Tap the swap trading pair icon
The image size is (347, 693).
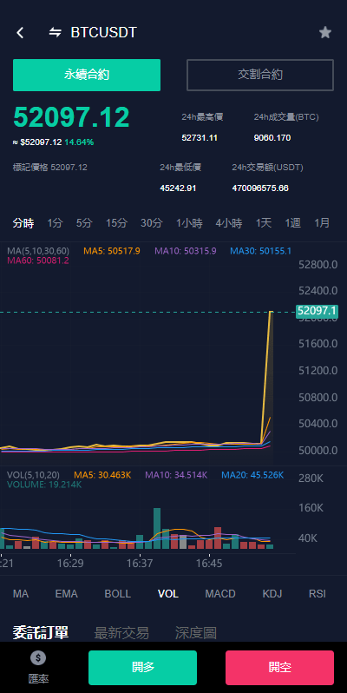coord(55,32)
